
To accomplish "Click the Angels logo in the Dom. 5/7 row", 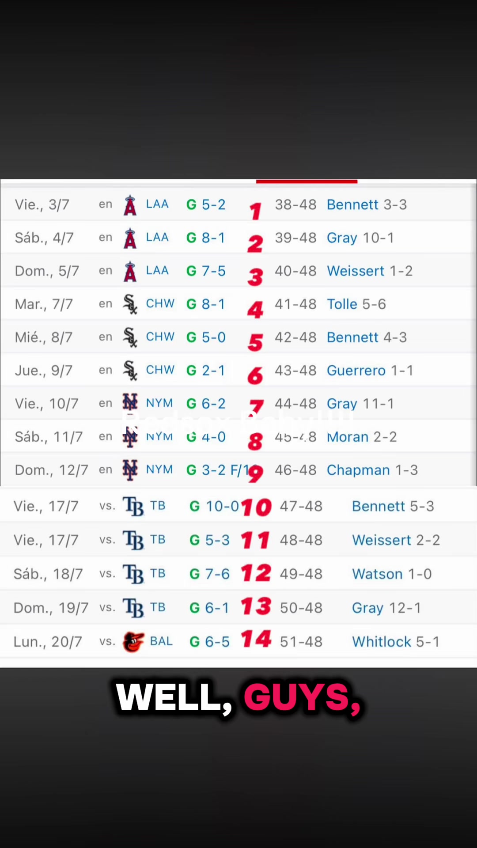I will [x=130, y=271].
